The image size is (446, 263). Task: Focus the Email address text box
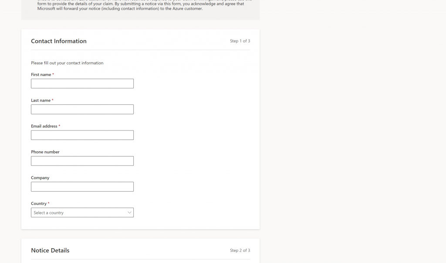82,135
